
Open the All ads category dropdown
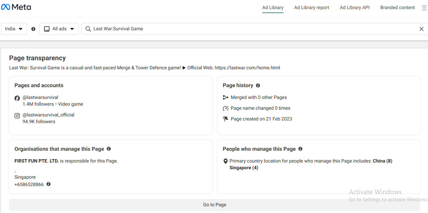coord(59,29)
